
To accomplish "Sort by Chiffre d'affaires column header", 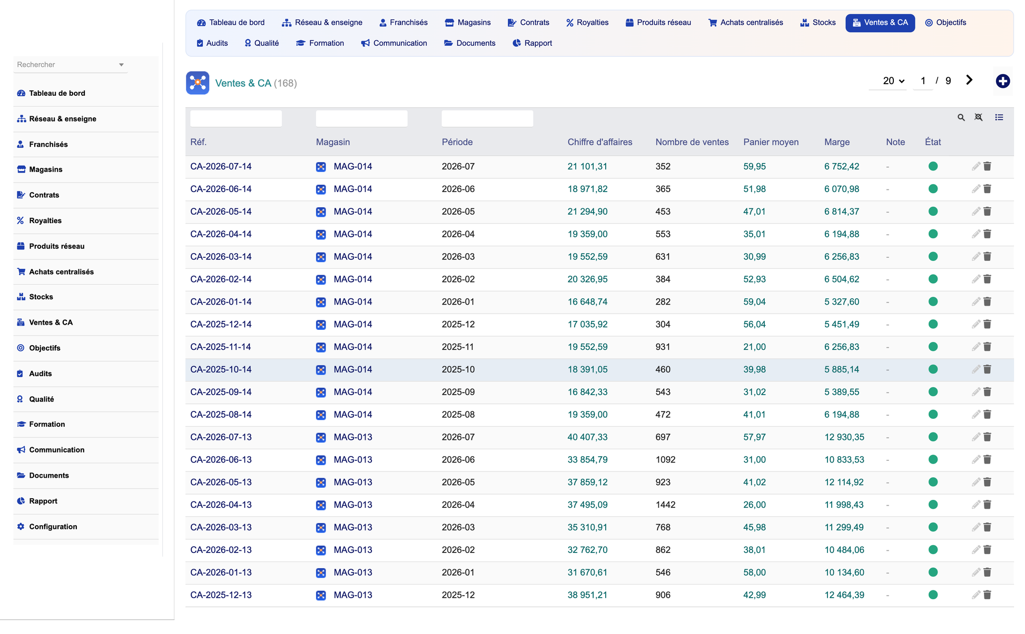I will tap(600, 142).
